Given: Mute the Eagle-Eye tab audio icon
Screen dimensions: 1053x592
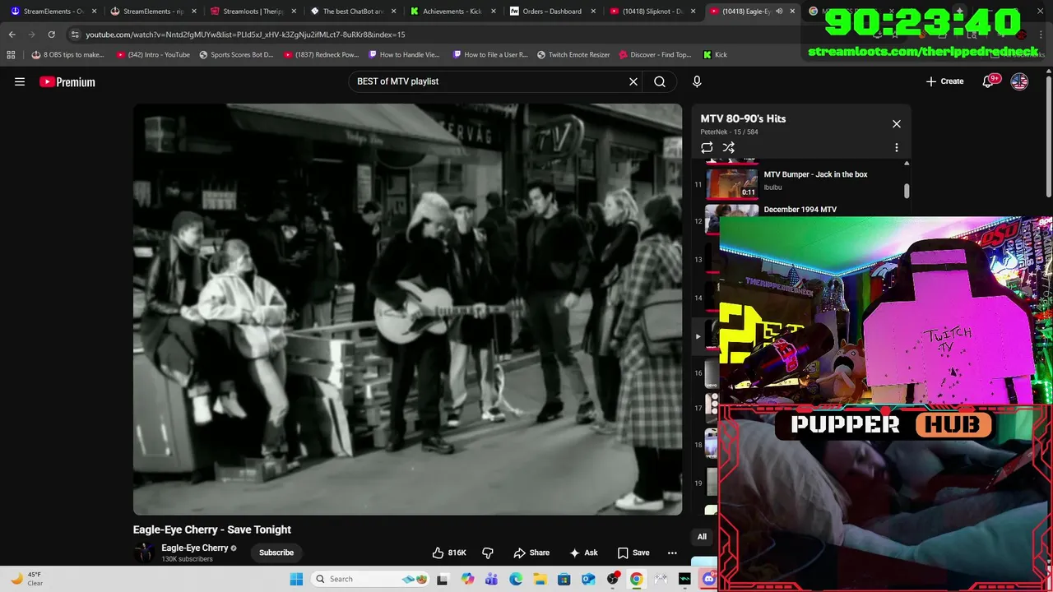Looking at the screenshot, I should pos(779,12).
